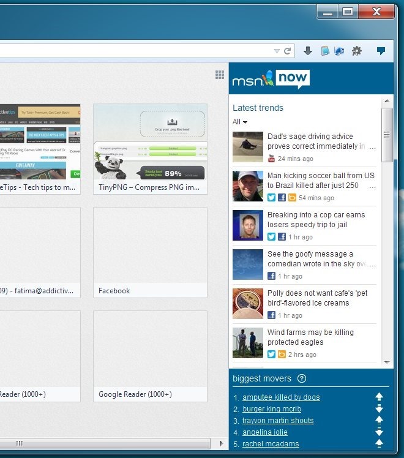Open 'See the goofy message' story
Viewport: 404px width, 458px height.
(x=321, y=258)
